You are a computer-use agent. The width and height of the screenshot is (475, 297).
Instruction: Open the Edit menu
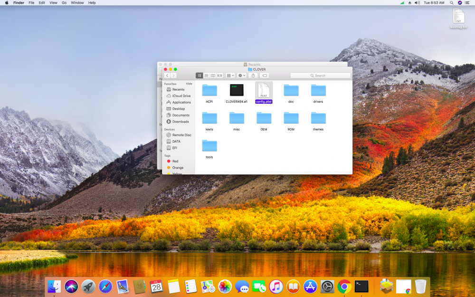(x=42, y=3)
